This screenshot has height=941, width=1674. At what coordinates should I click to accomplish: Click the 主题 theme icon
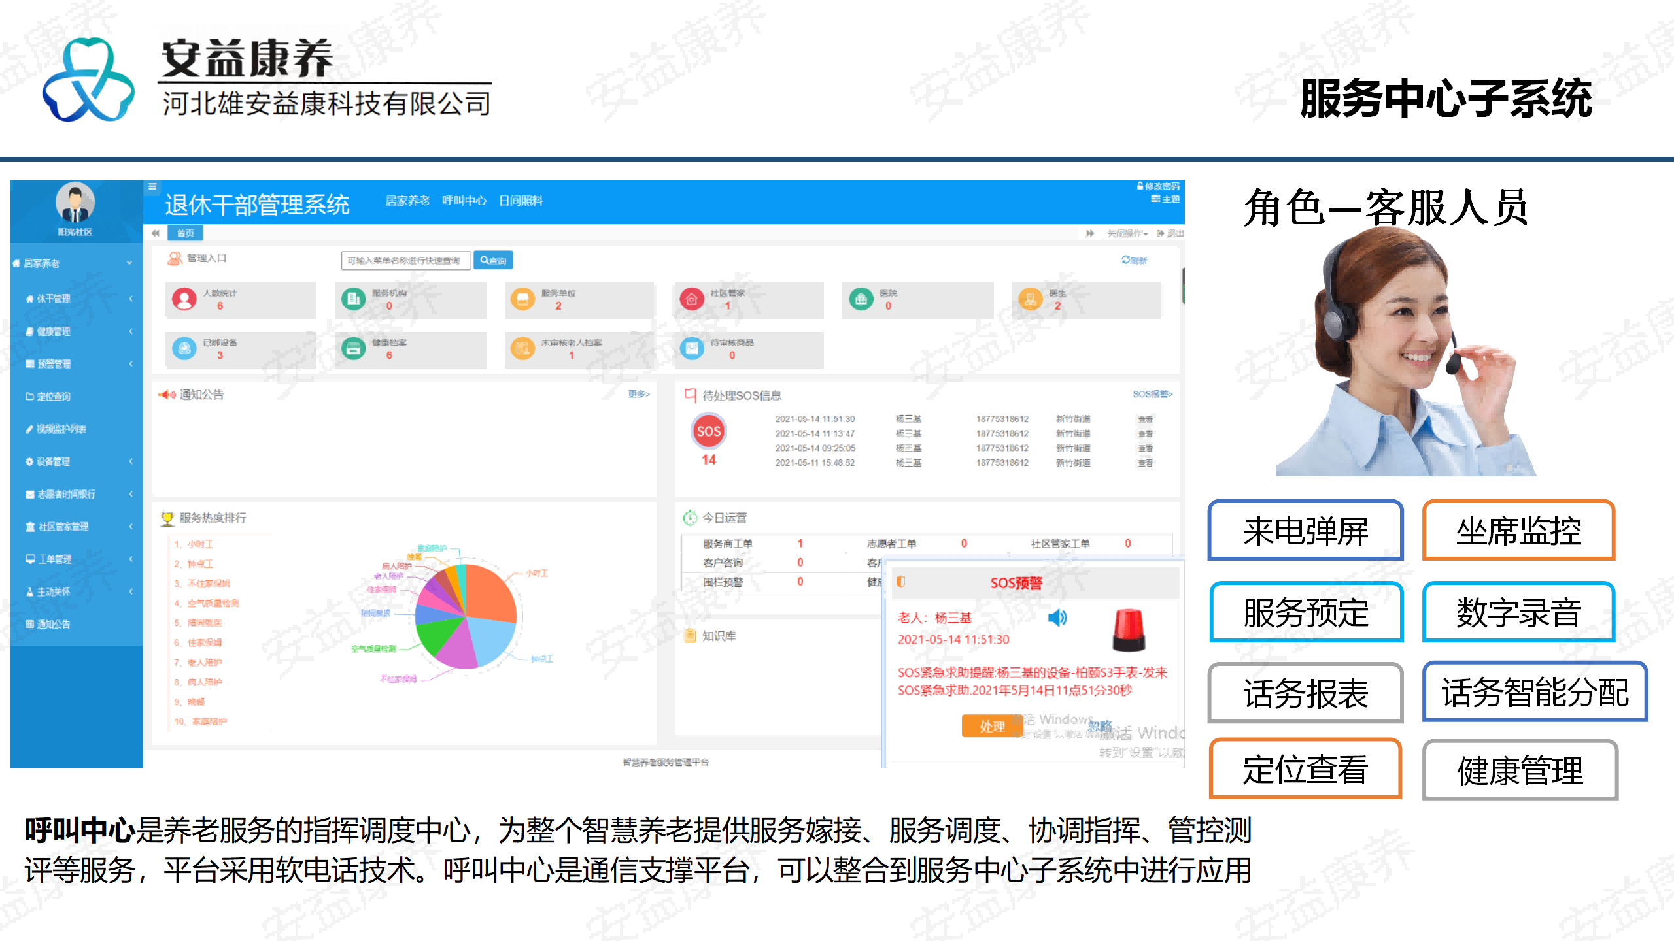pyautogui.click(x=1155, y=199)
